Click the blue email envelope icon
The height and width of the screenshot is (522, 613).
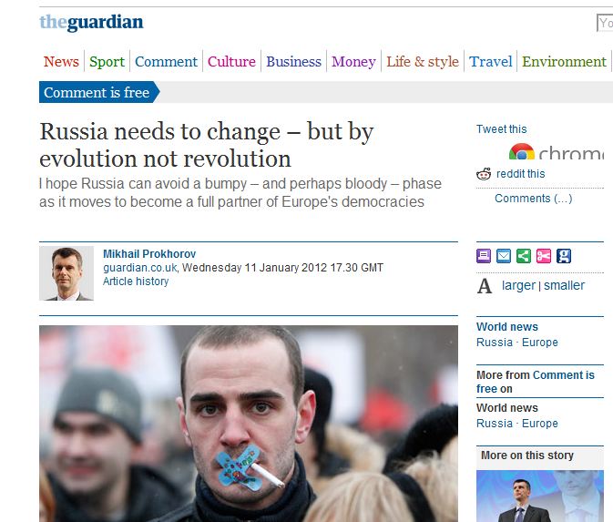pyautogui.click(x=504, y=256)
